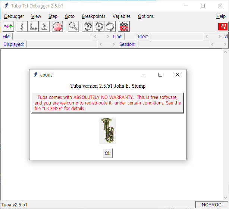Open the Breakpoints menu
The width and height of the screenshot is (229, 209).
coord(94,16)
